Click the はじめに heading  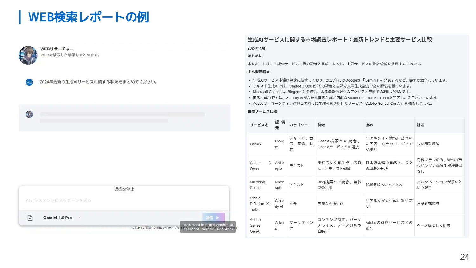(x=255, y=56)
